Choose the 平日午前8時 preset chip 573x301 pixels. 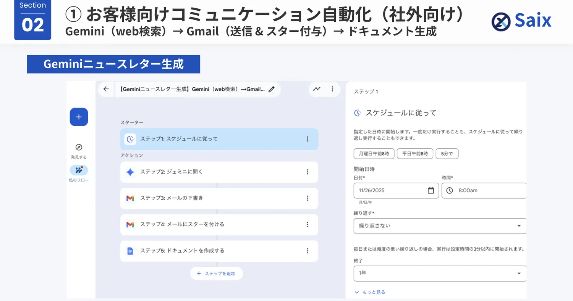click(415, 154)
